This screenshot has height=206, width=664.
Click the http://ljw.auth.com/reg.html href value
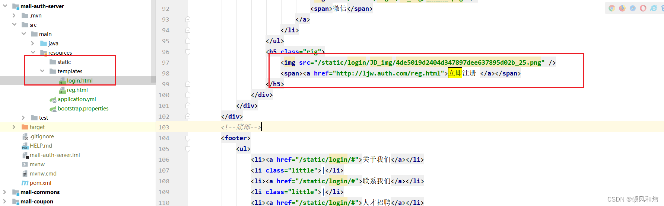(388, 73)
